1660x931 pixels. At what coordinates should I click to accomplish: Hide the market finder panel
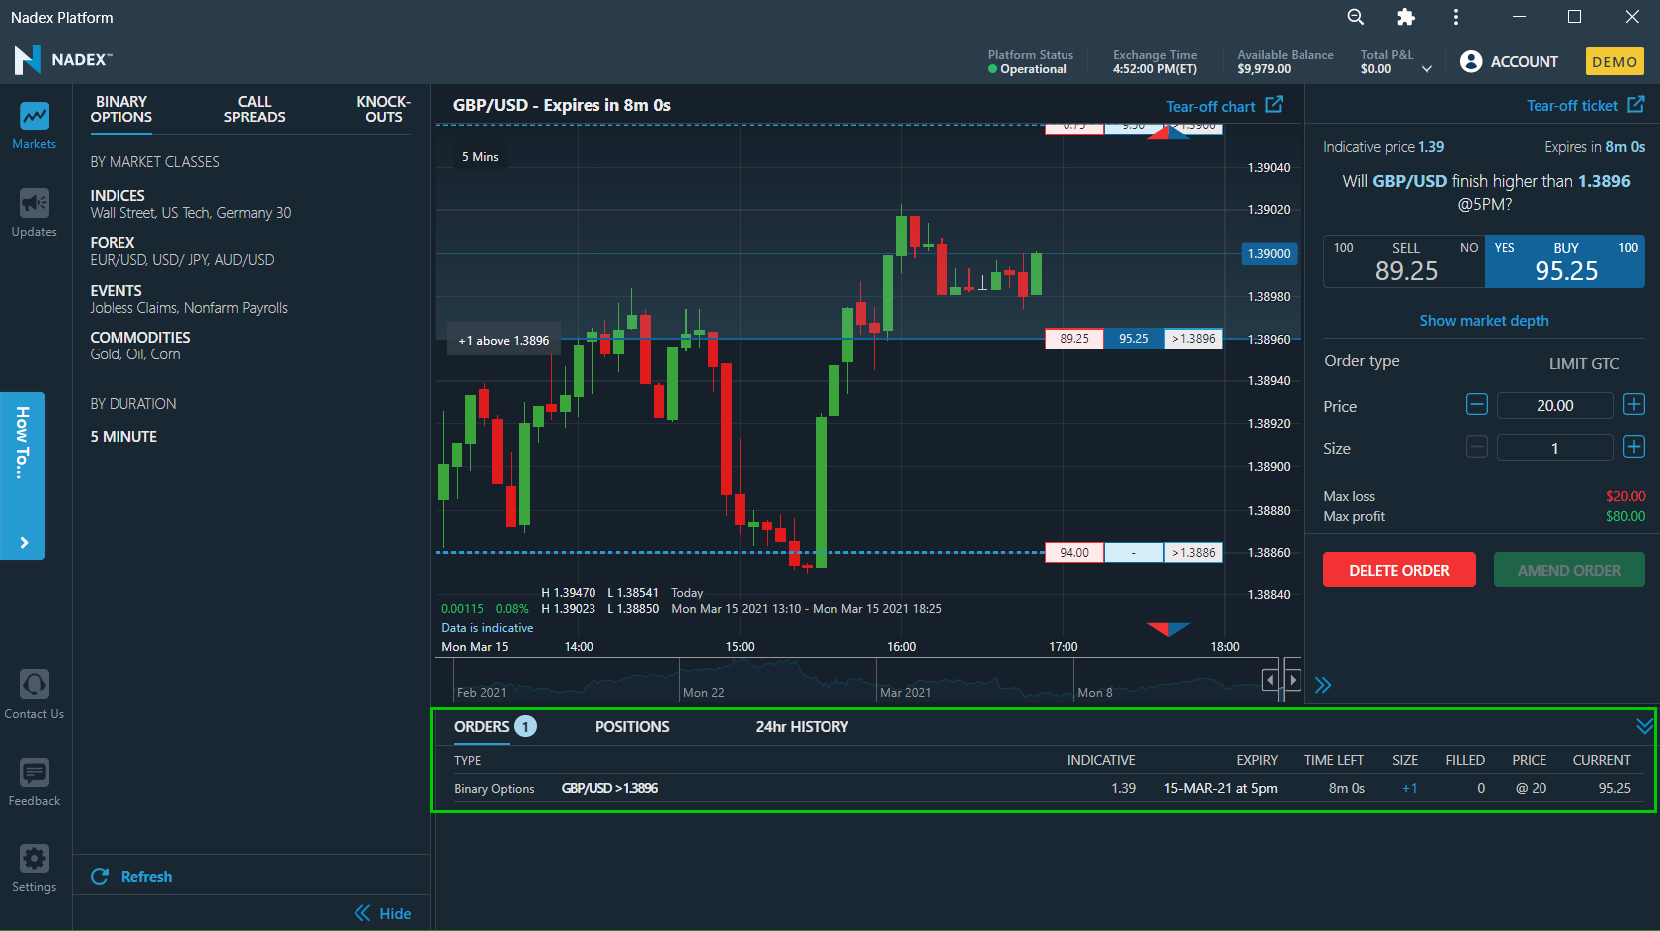point(382,913)
